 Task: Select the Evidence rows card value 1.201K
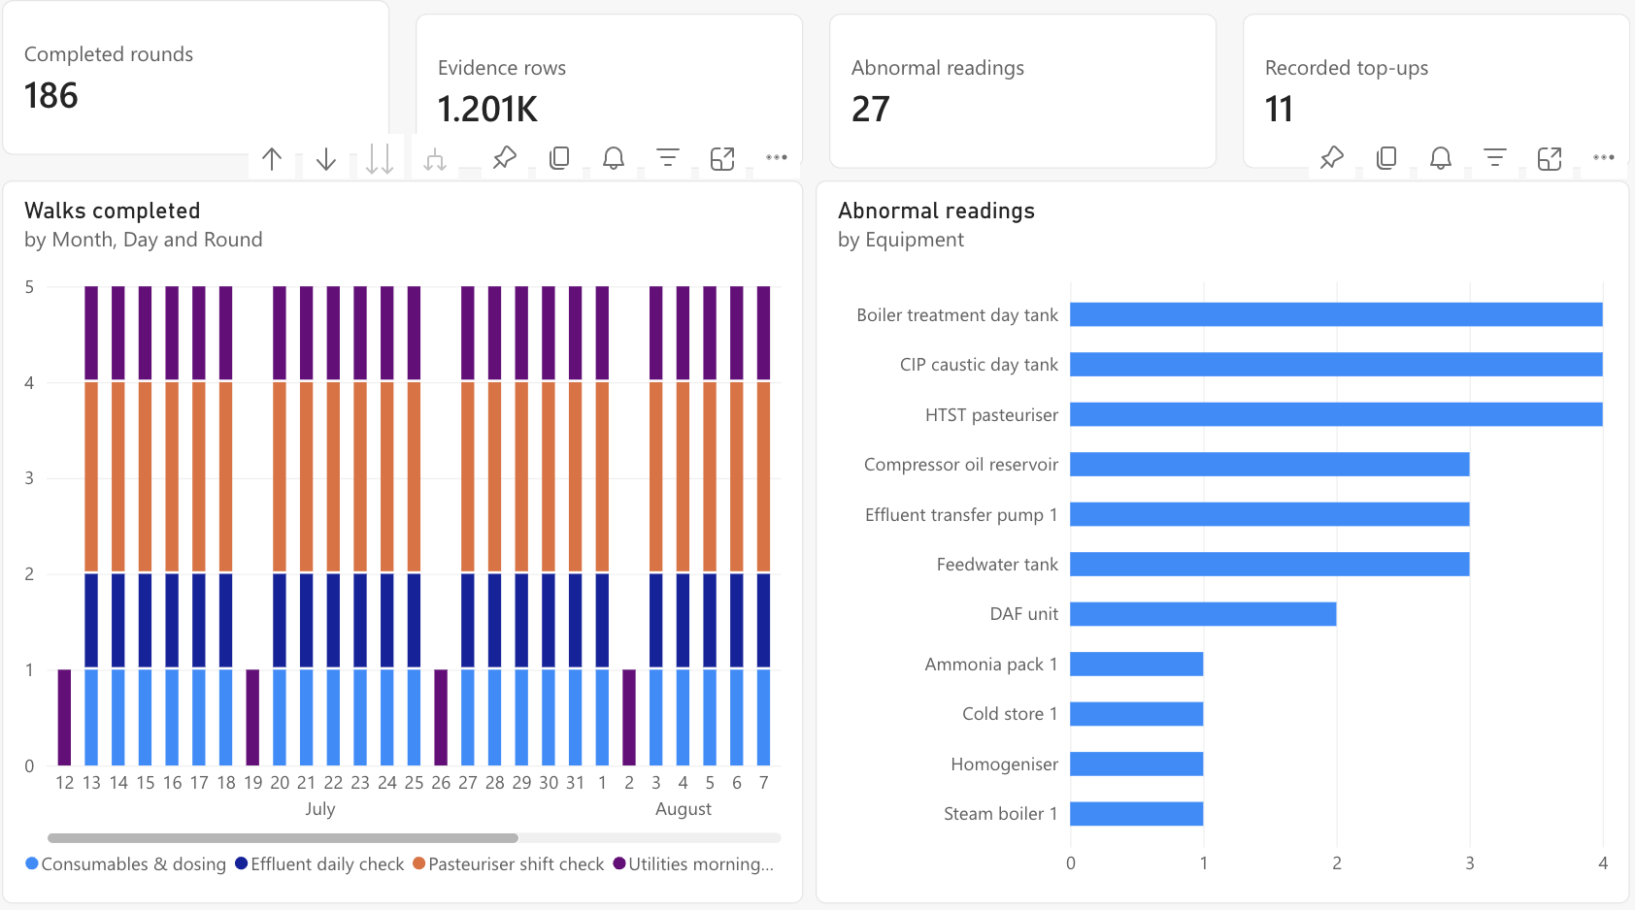[487, 109]
